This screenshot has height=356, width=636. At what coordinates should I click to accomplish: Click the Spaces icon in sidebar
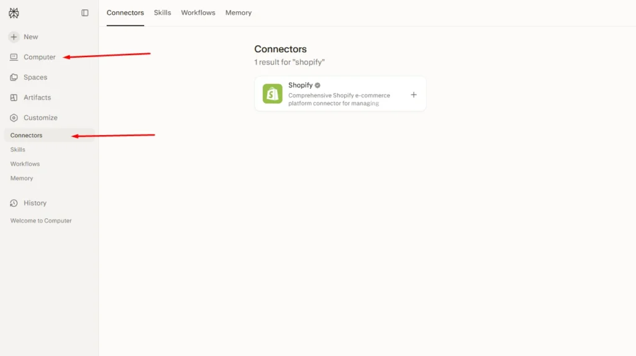14,78
